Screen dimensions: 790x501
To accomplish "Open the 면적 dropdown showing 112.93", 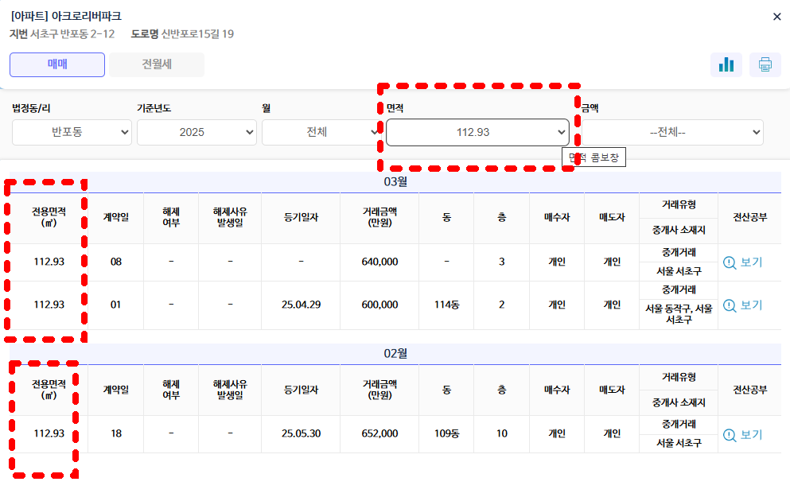I will [x=477, y=133].
